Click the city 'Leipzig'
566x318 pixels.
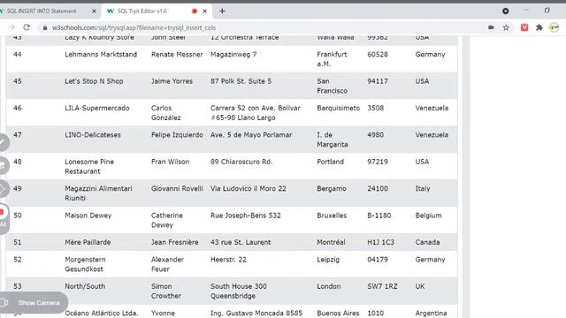[x=328, y=260]
